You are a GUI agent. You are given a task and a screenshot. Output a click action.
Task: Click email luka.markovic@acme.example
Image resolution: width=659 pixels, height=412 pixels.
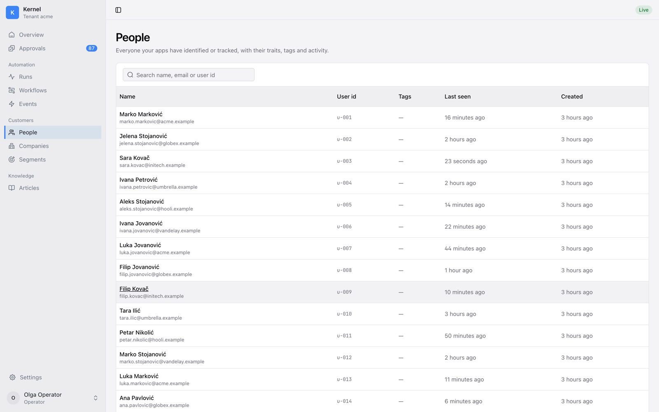pos(154,384)
